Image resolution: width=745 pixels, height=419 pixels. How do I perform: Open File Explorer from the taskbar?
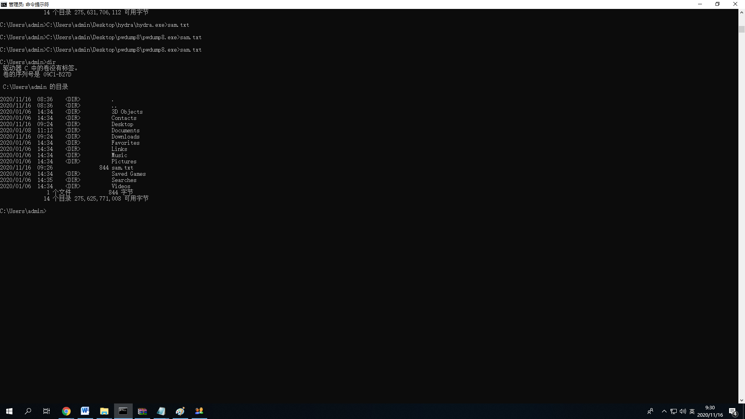click(x=104, y=411)
